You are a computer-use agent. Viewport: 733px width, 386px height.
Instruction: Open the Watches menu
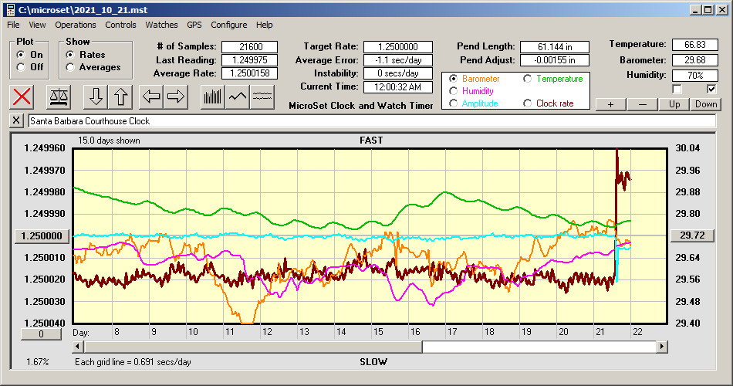[161, 25]
